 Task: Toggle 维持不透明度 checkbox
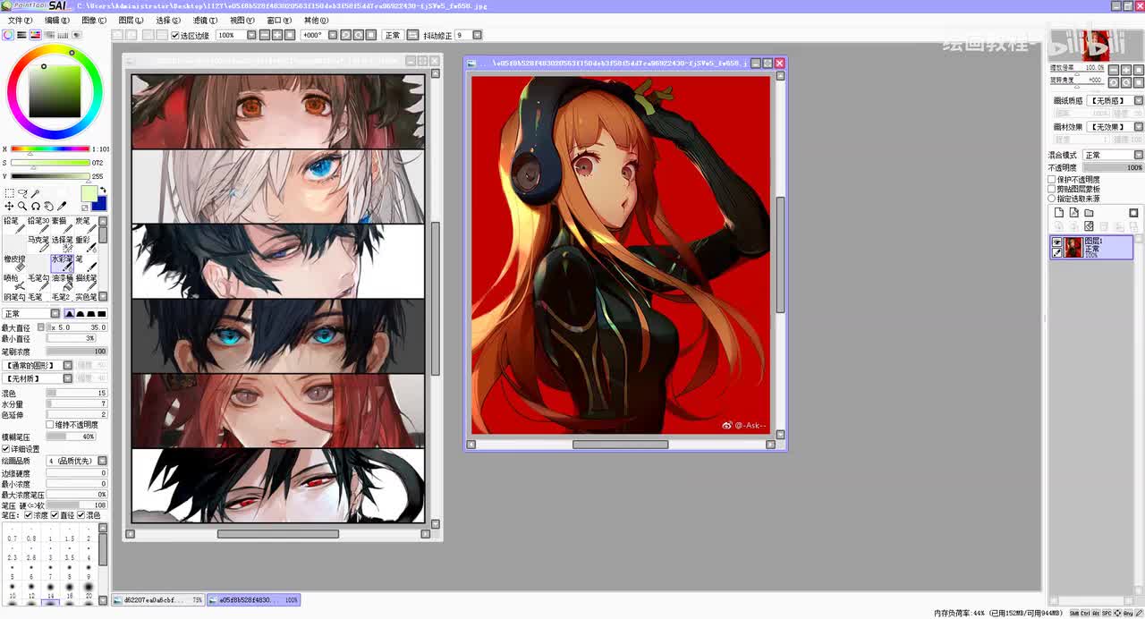pyautogui.click(x=50, y=425)
